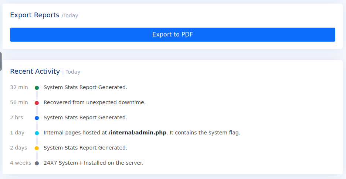Viewport: 346px width, 179px height.
Task: Click the '1 day' time label
Action: (17, 133)
